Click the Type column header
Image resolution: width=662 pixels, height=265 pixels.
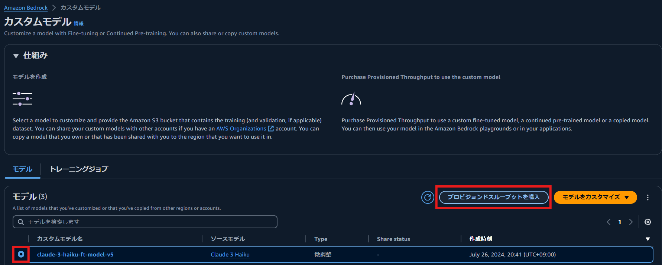[321, 239]
